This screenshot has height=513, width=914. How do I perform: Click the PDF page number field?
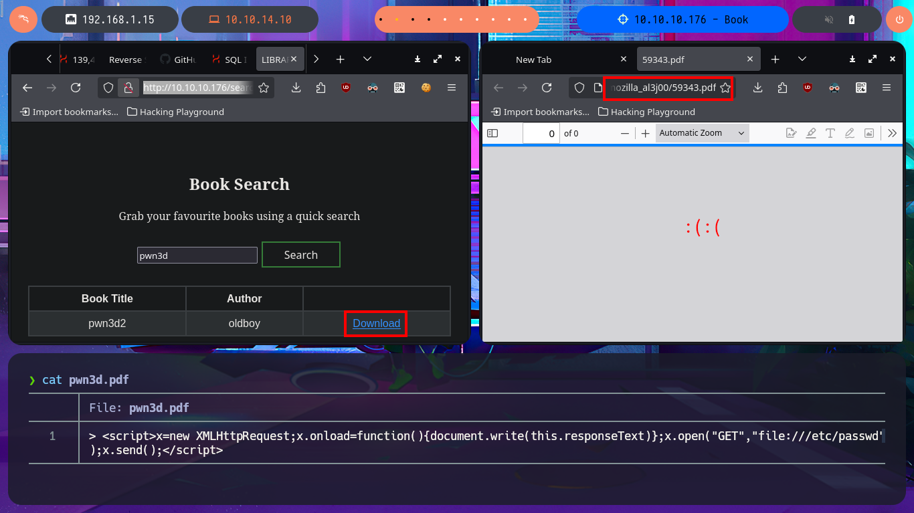(x=541, y=133)
